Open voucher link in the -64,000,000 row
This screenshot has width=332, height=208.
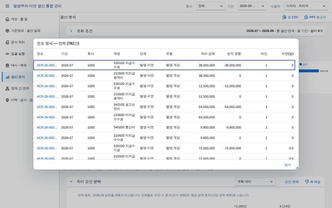click(47, 107)
